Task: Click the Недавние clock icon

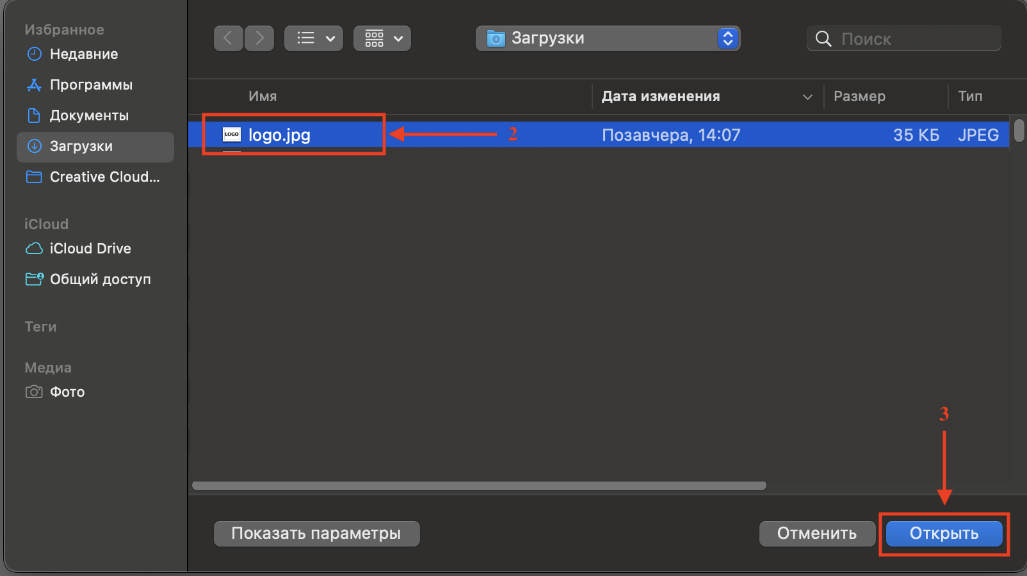Action: (x=34, y=54)
